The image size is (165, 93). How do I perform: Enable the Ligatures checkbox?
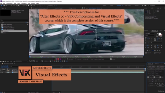(146, 53)
